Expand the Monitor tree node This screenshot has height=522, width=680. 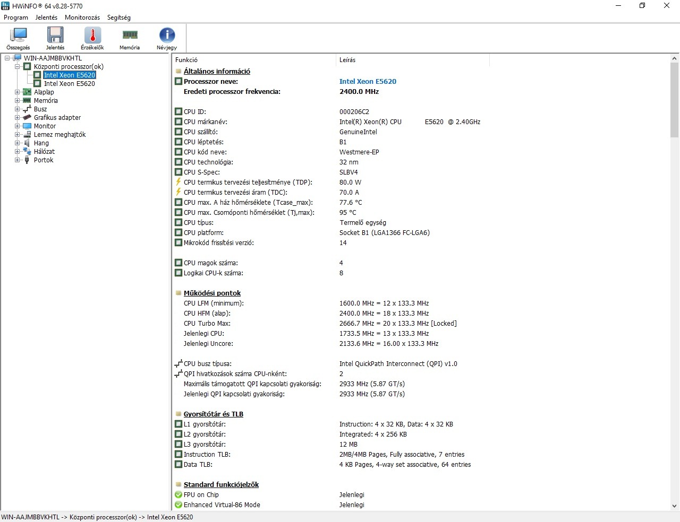point(17,126)
